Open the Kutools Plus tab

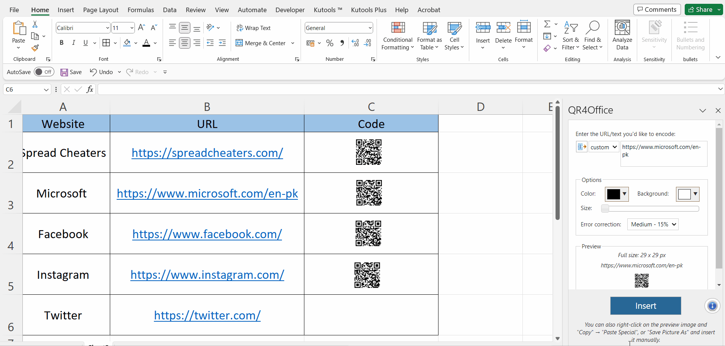click(x=369, y=10)
